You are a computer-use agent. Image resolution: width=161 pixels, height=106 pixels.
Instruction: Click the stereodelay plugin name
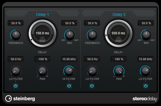[x=145, y=99]
